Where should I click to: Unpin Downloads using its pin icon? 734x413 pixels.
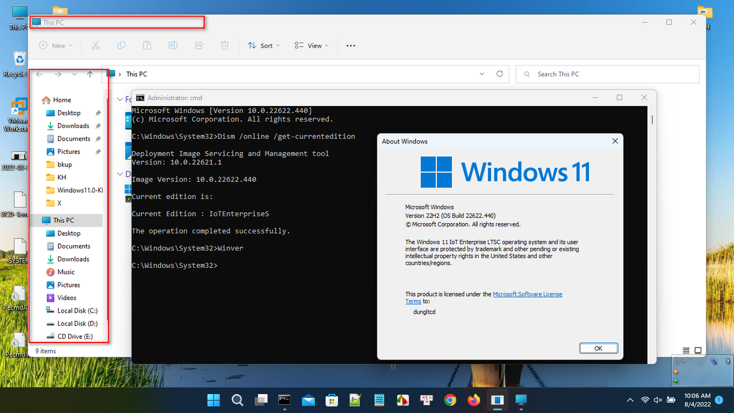click(98, 126)
